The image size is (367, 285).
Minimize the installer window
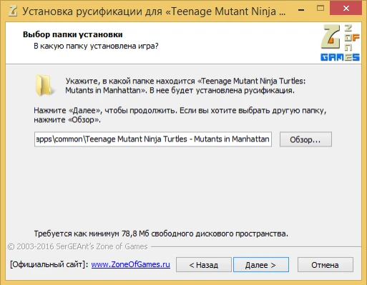(301, 10)
